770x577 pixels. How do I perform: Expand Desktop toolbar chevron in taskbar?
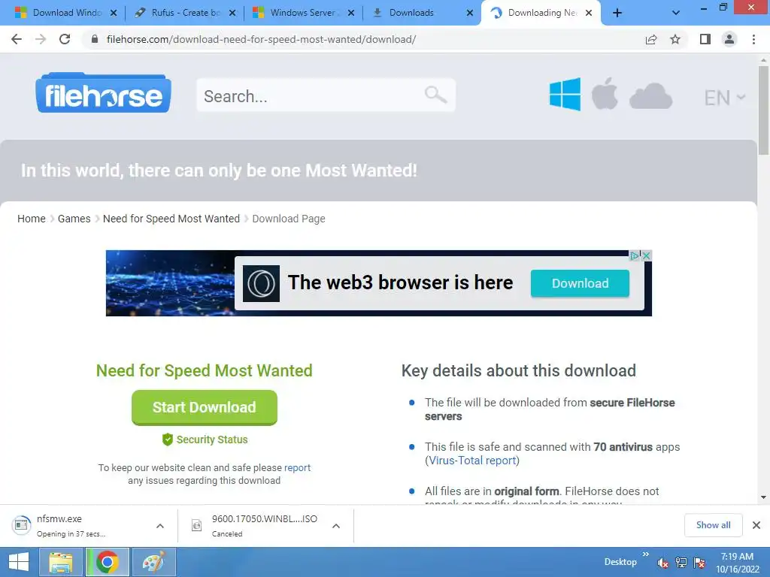(x=646, y=554)
